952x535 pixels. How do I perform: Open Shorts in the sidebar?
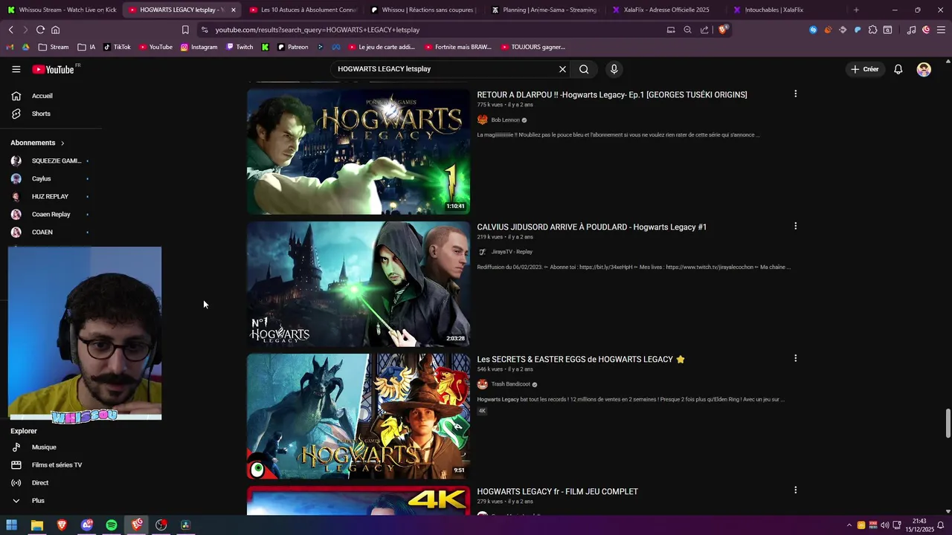tap(41, 114)
